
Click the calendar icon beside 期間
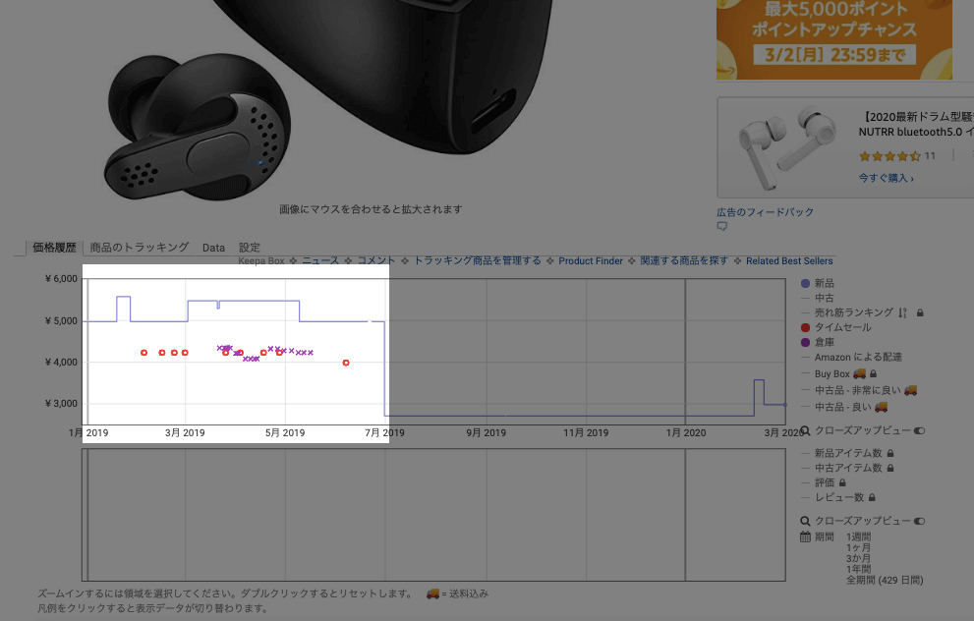[x=806, y=537]
